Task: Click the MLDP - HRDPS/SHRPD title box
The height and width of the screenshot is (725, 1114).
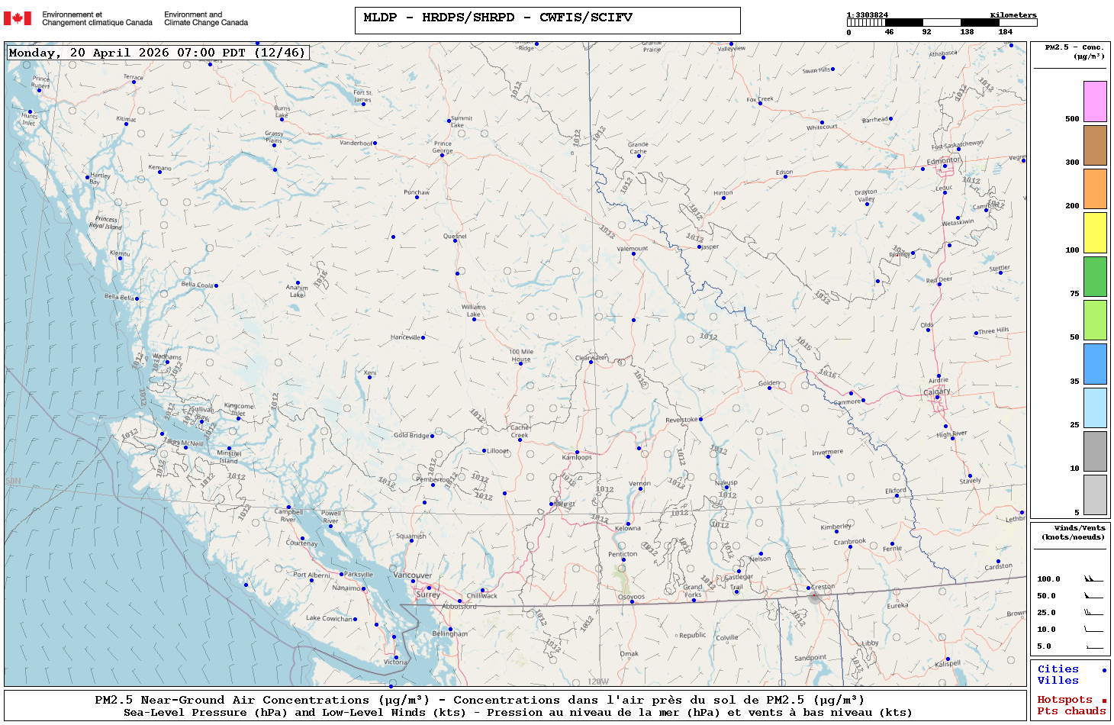Action: (547, 21)
